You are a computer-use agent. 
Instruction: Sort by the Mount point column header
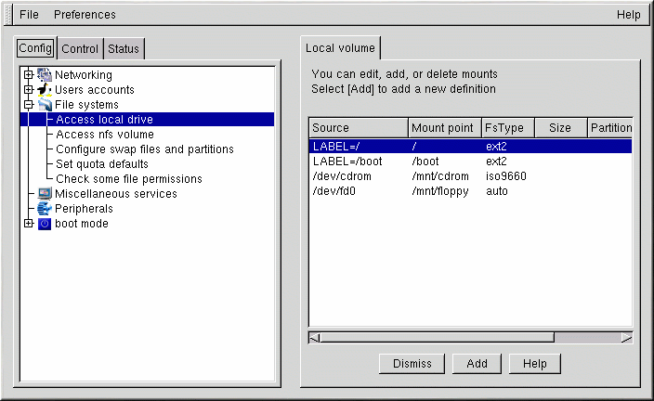(x=442, y=128)
